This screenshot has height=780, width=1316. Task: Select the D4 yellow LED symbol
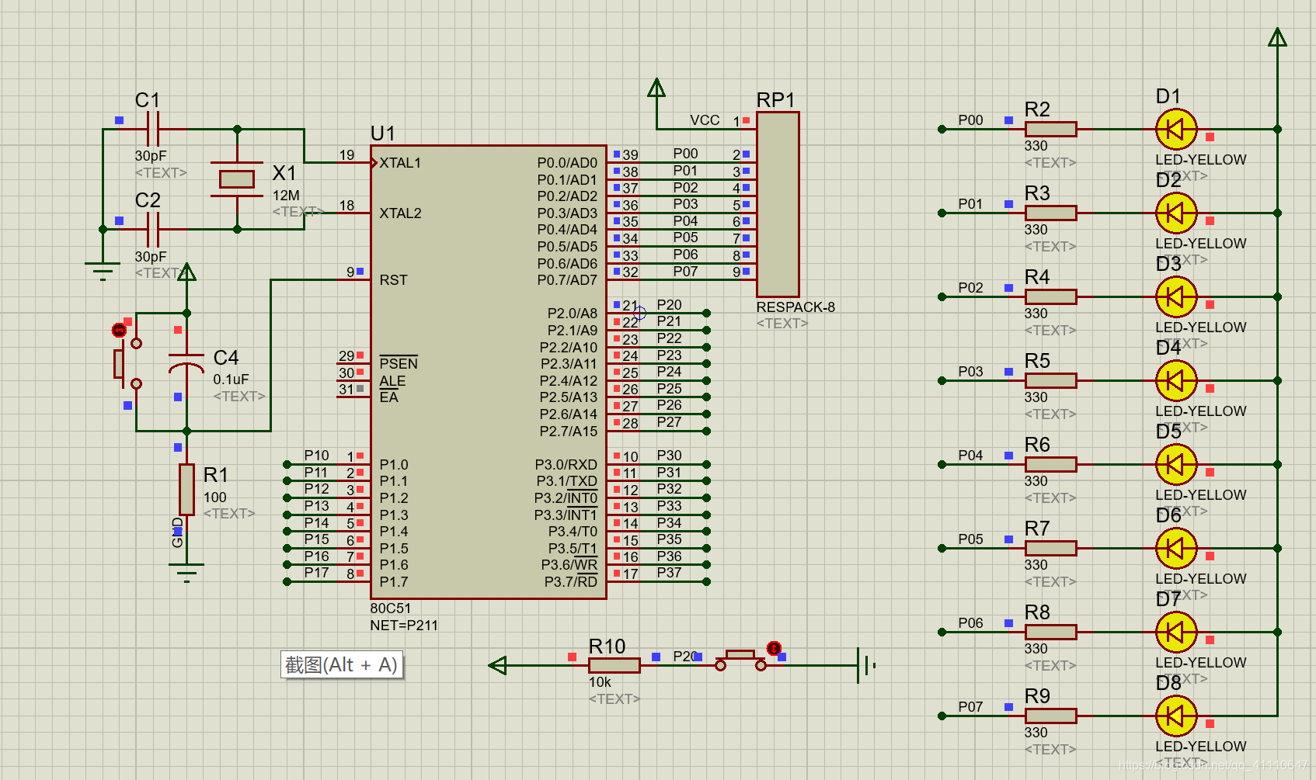pos(1176,380)
